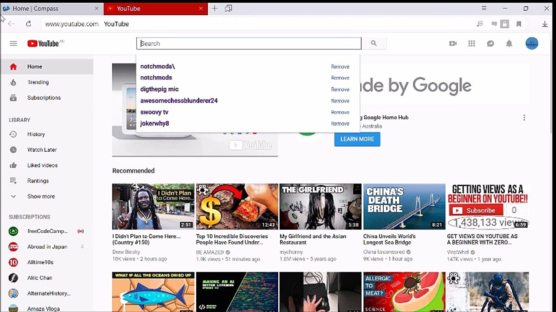Open the Drew Binsky channel link

click(126, 252)
